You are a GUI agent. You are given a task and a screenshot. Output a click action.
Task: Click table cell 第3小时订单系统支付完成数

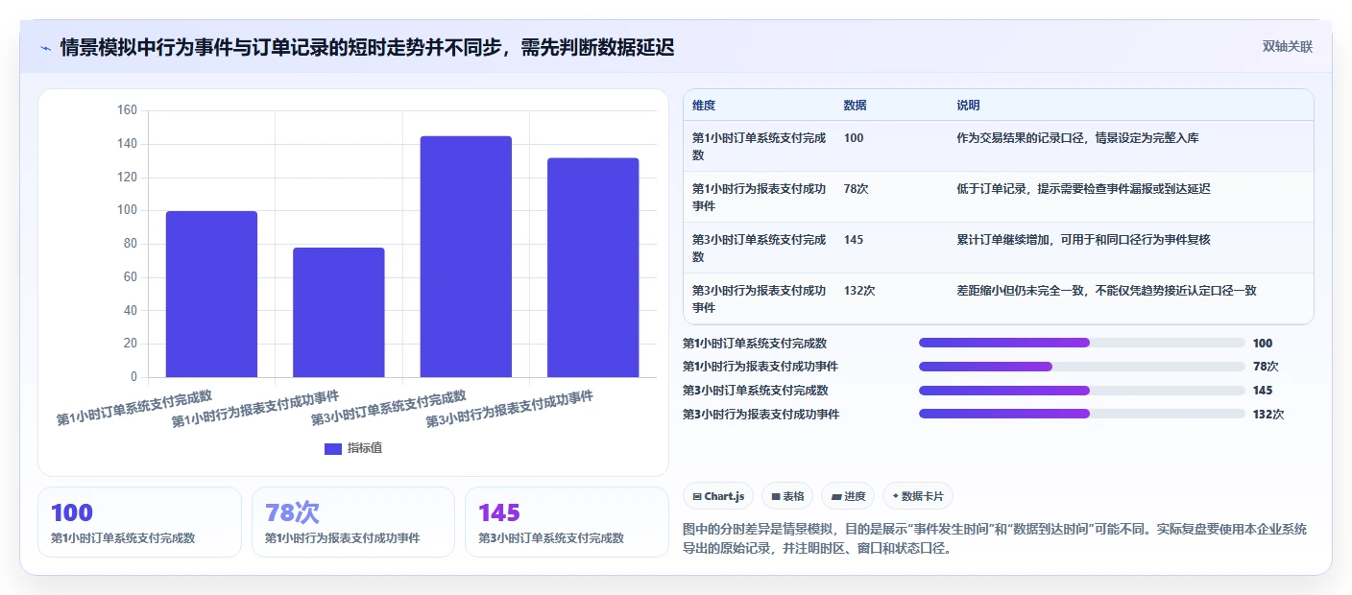759,248
